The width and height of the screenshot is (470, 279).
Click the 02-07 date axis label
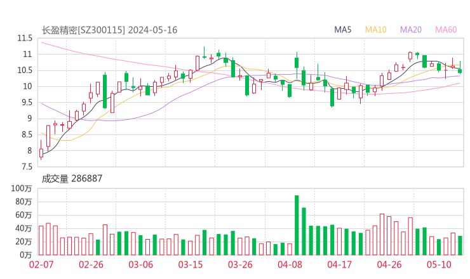[x=41, y=264]
